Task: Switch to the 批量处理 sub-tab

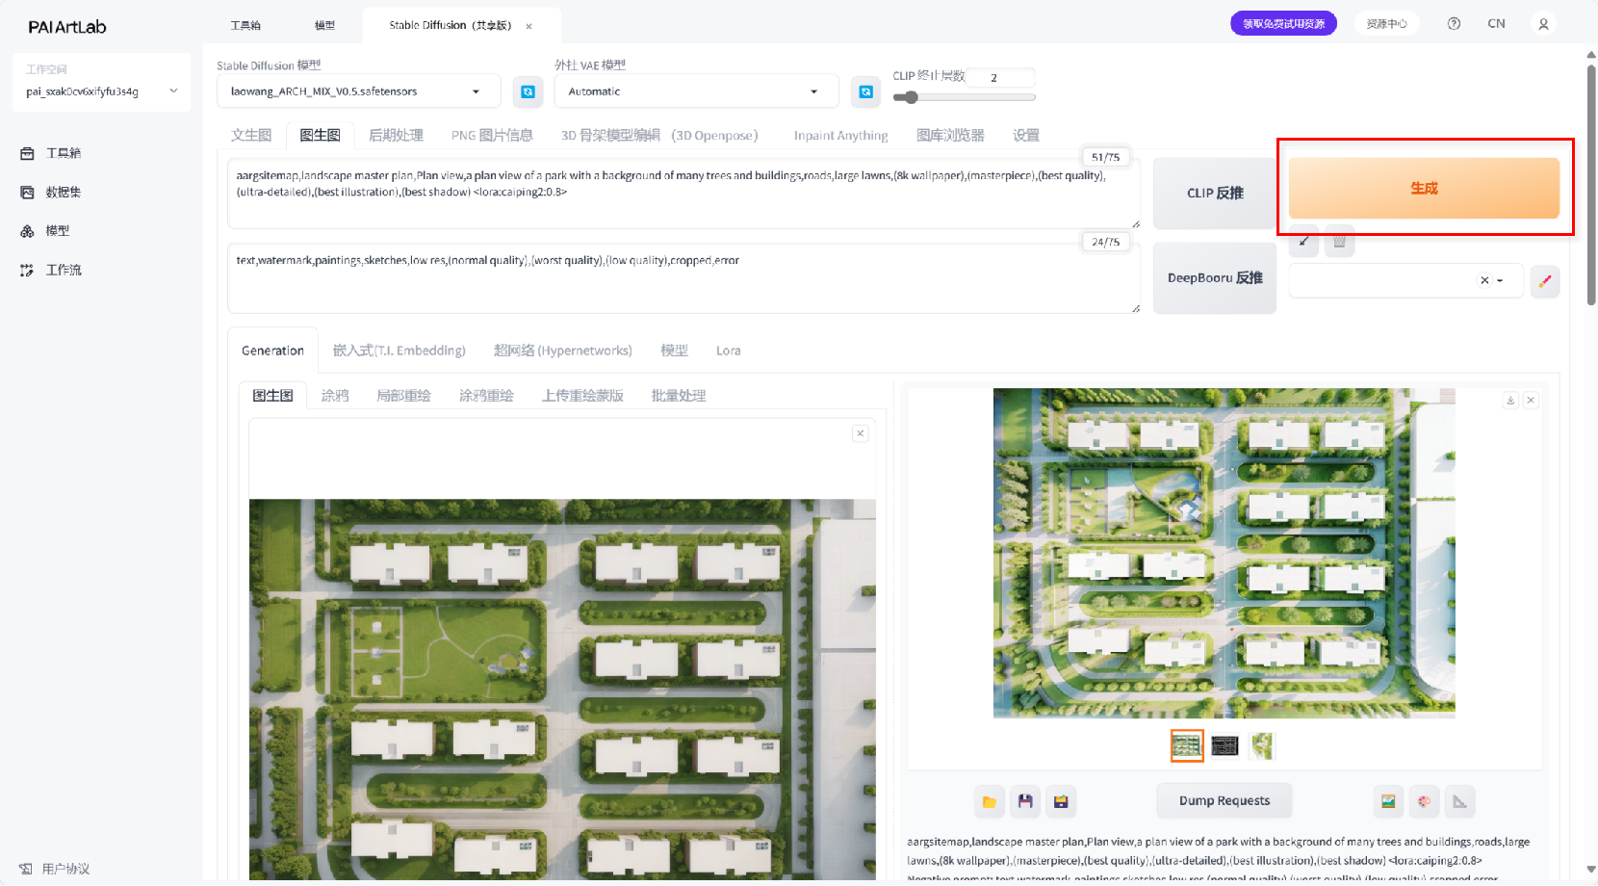Action: coord(679,396)
